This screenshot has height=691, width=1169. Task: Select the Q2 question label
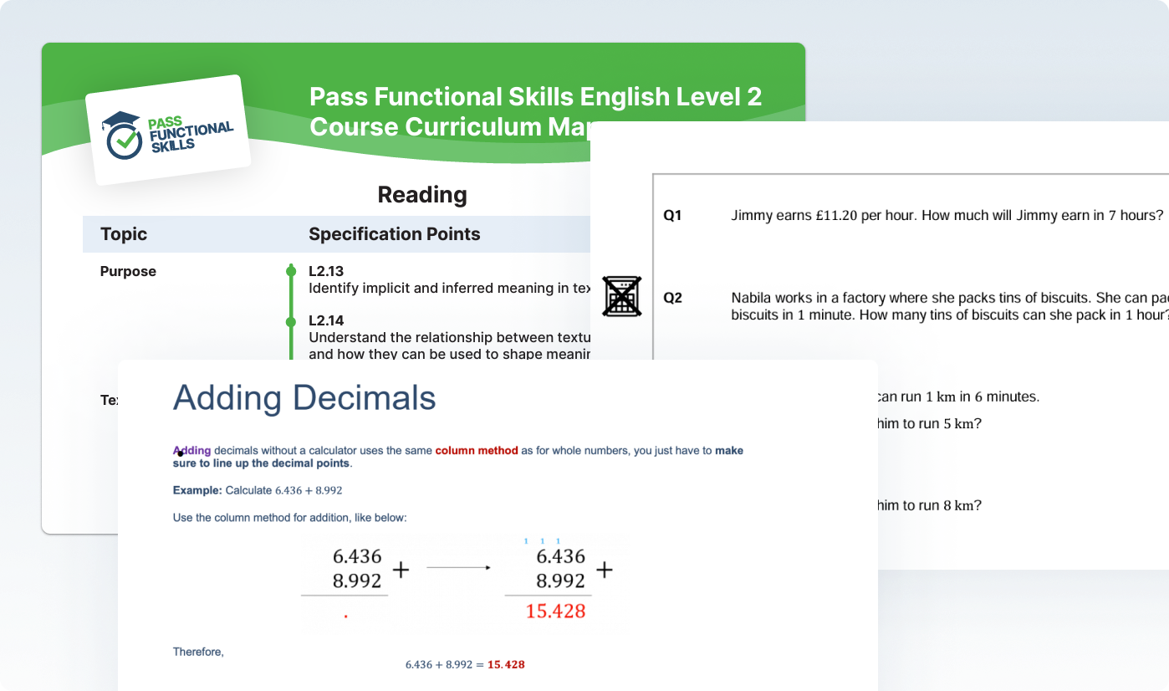pyautogui.click(x=672, y=297)
